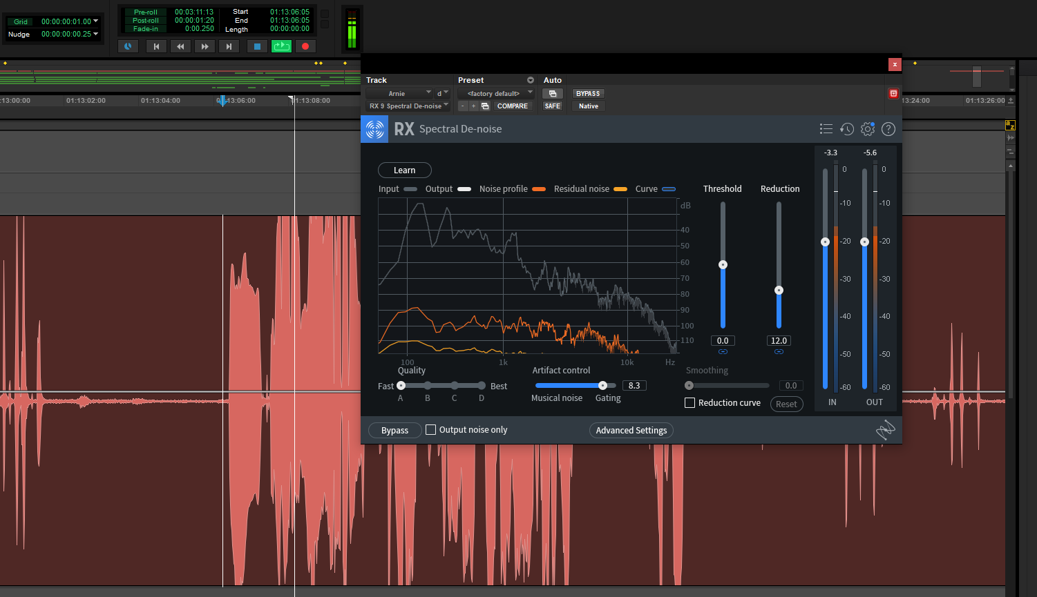The height and width of the screenshot is (597, 1037).
Task: Open the insert position 'd' dropdown
Action: [442, 93]
